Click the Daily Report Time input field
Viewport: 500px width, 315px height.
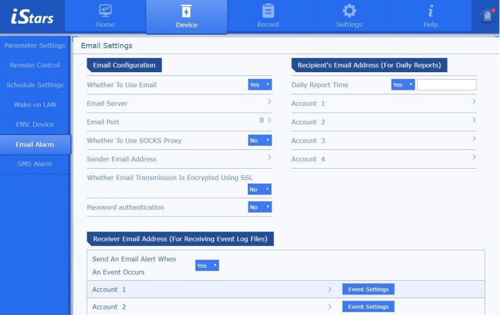[446, 85]
